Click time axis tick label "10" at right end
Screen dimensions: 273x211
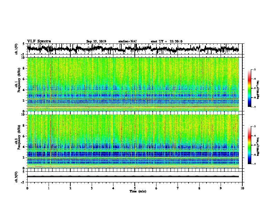pyautogui.click(x=242, y=188)
